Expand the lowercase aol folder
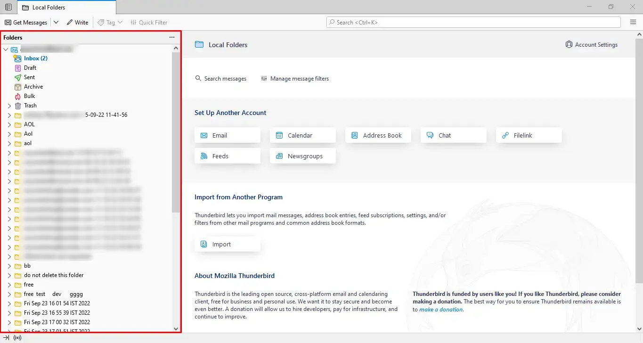Viewport: 643px width, 343px height. click(x=9, y=143)
